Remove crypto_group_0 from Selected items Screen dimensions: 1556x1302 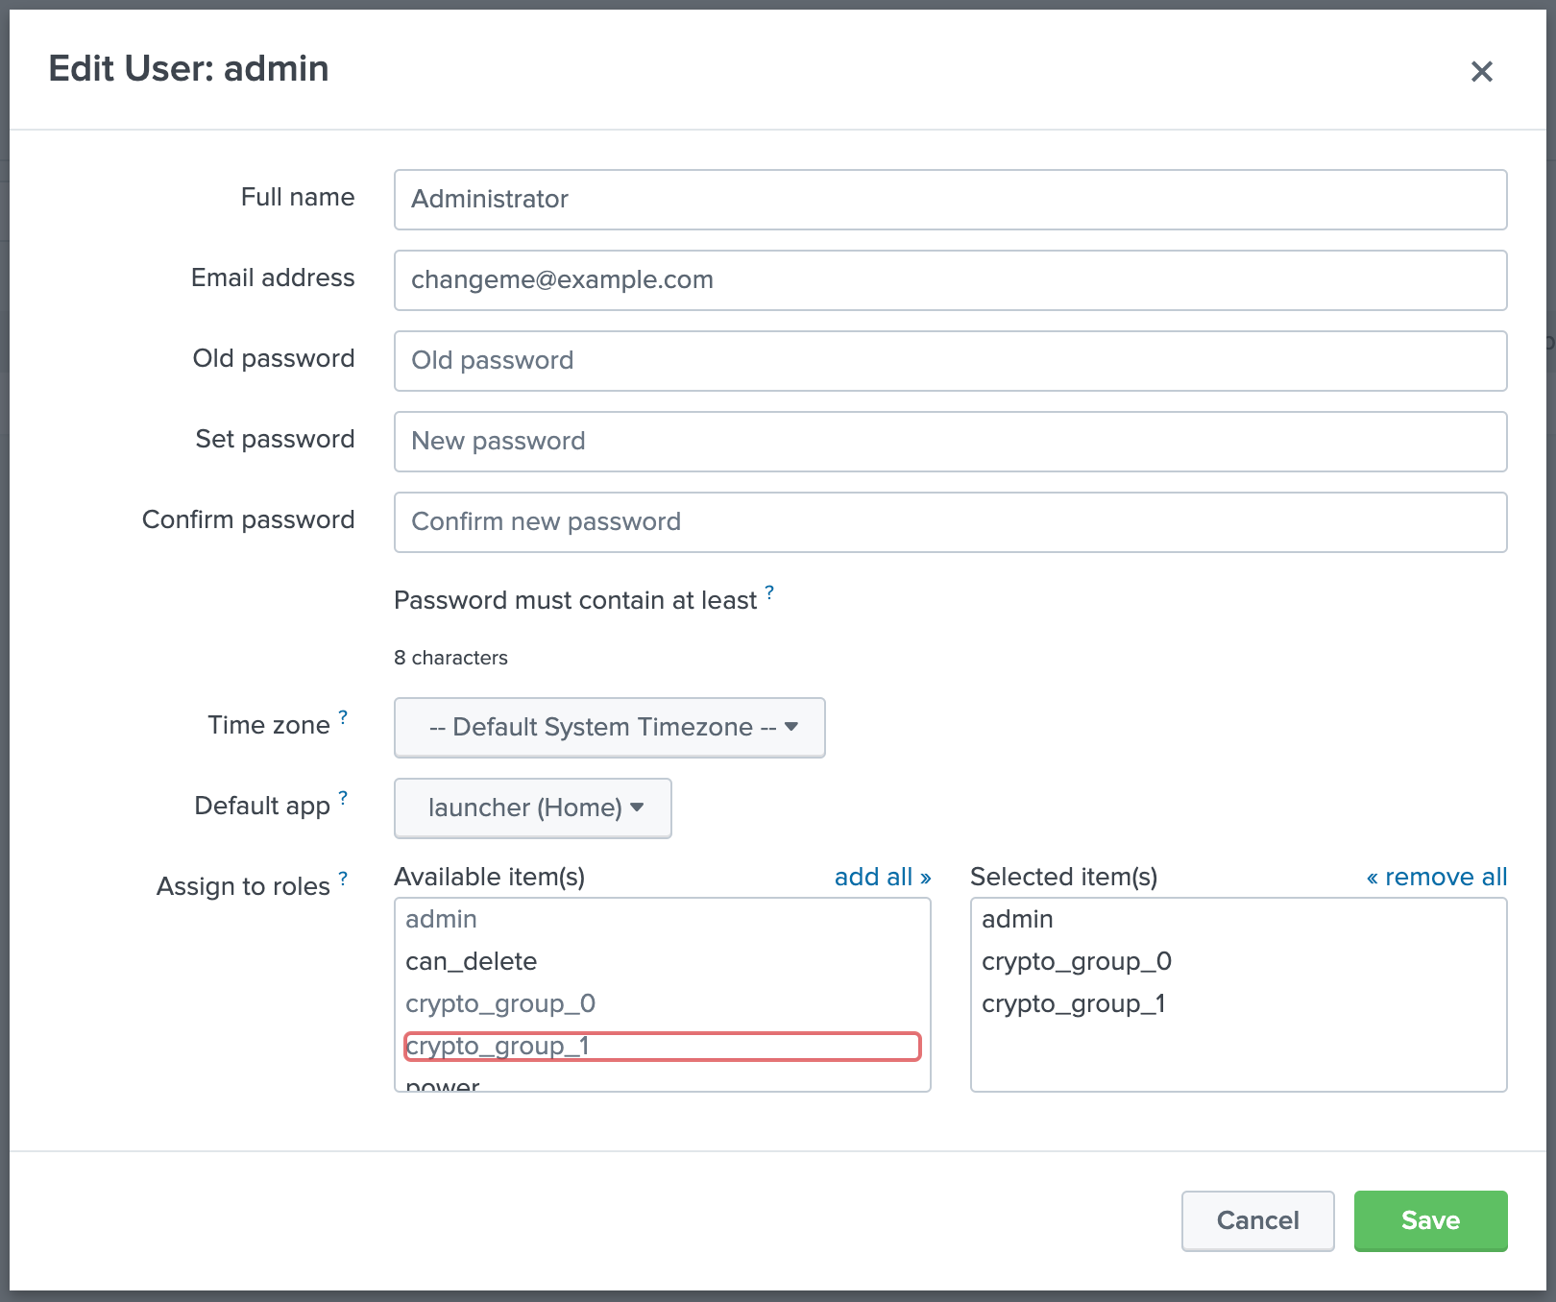tap(1238, 961)
